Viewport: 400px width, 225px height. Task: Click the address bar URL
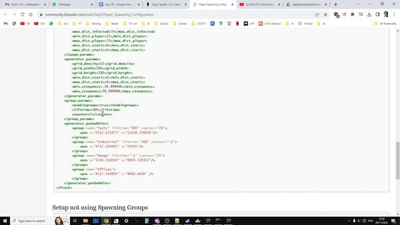pos(99,14)
